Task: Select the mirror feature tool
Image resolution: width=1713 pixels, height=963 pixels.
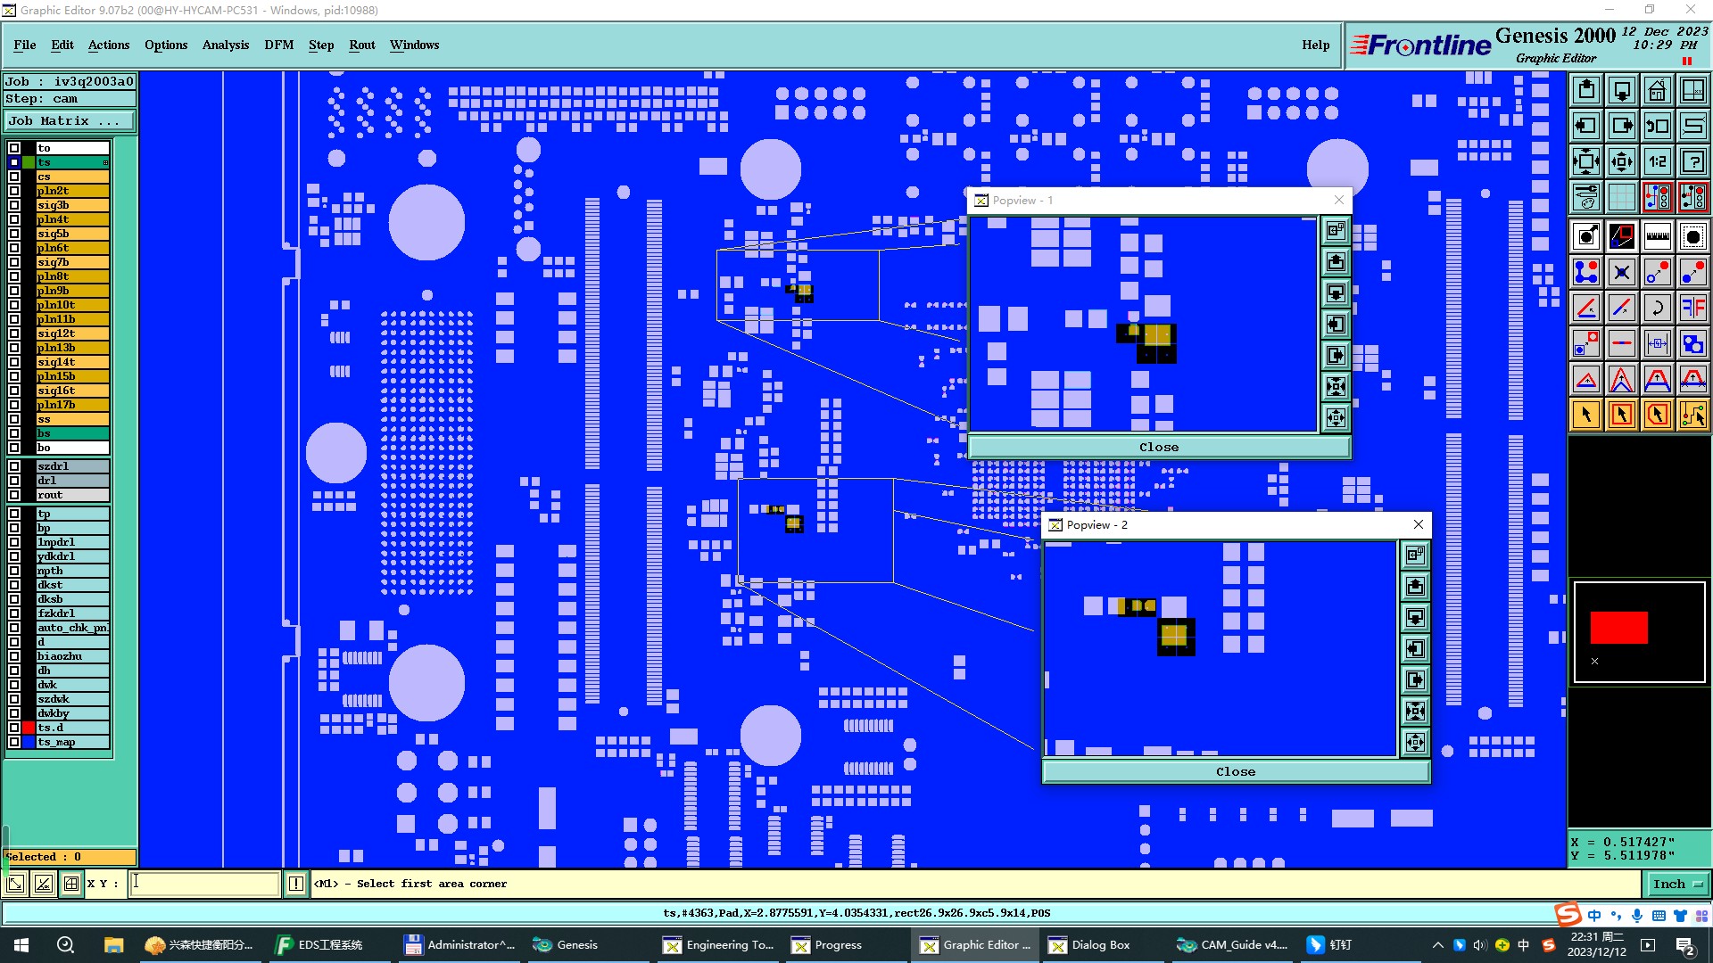Action: click(1692, 308)
